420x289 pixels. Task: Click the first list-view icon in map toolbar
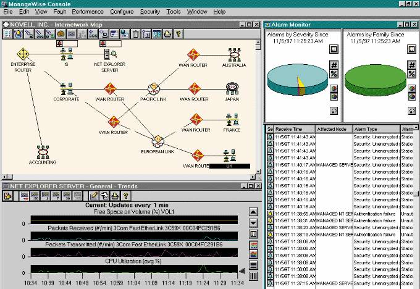(7, 34)
